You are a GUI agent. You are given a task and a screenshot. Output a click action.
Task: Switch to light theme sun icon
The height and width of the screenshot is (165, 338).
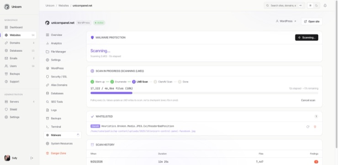(310, 5)
